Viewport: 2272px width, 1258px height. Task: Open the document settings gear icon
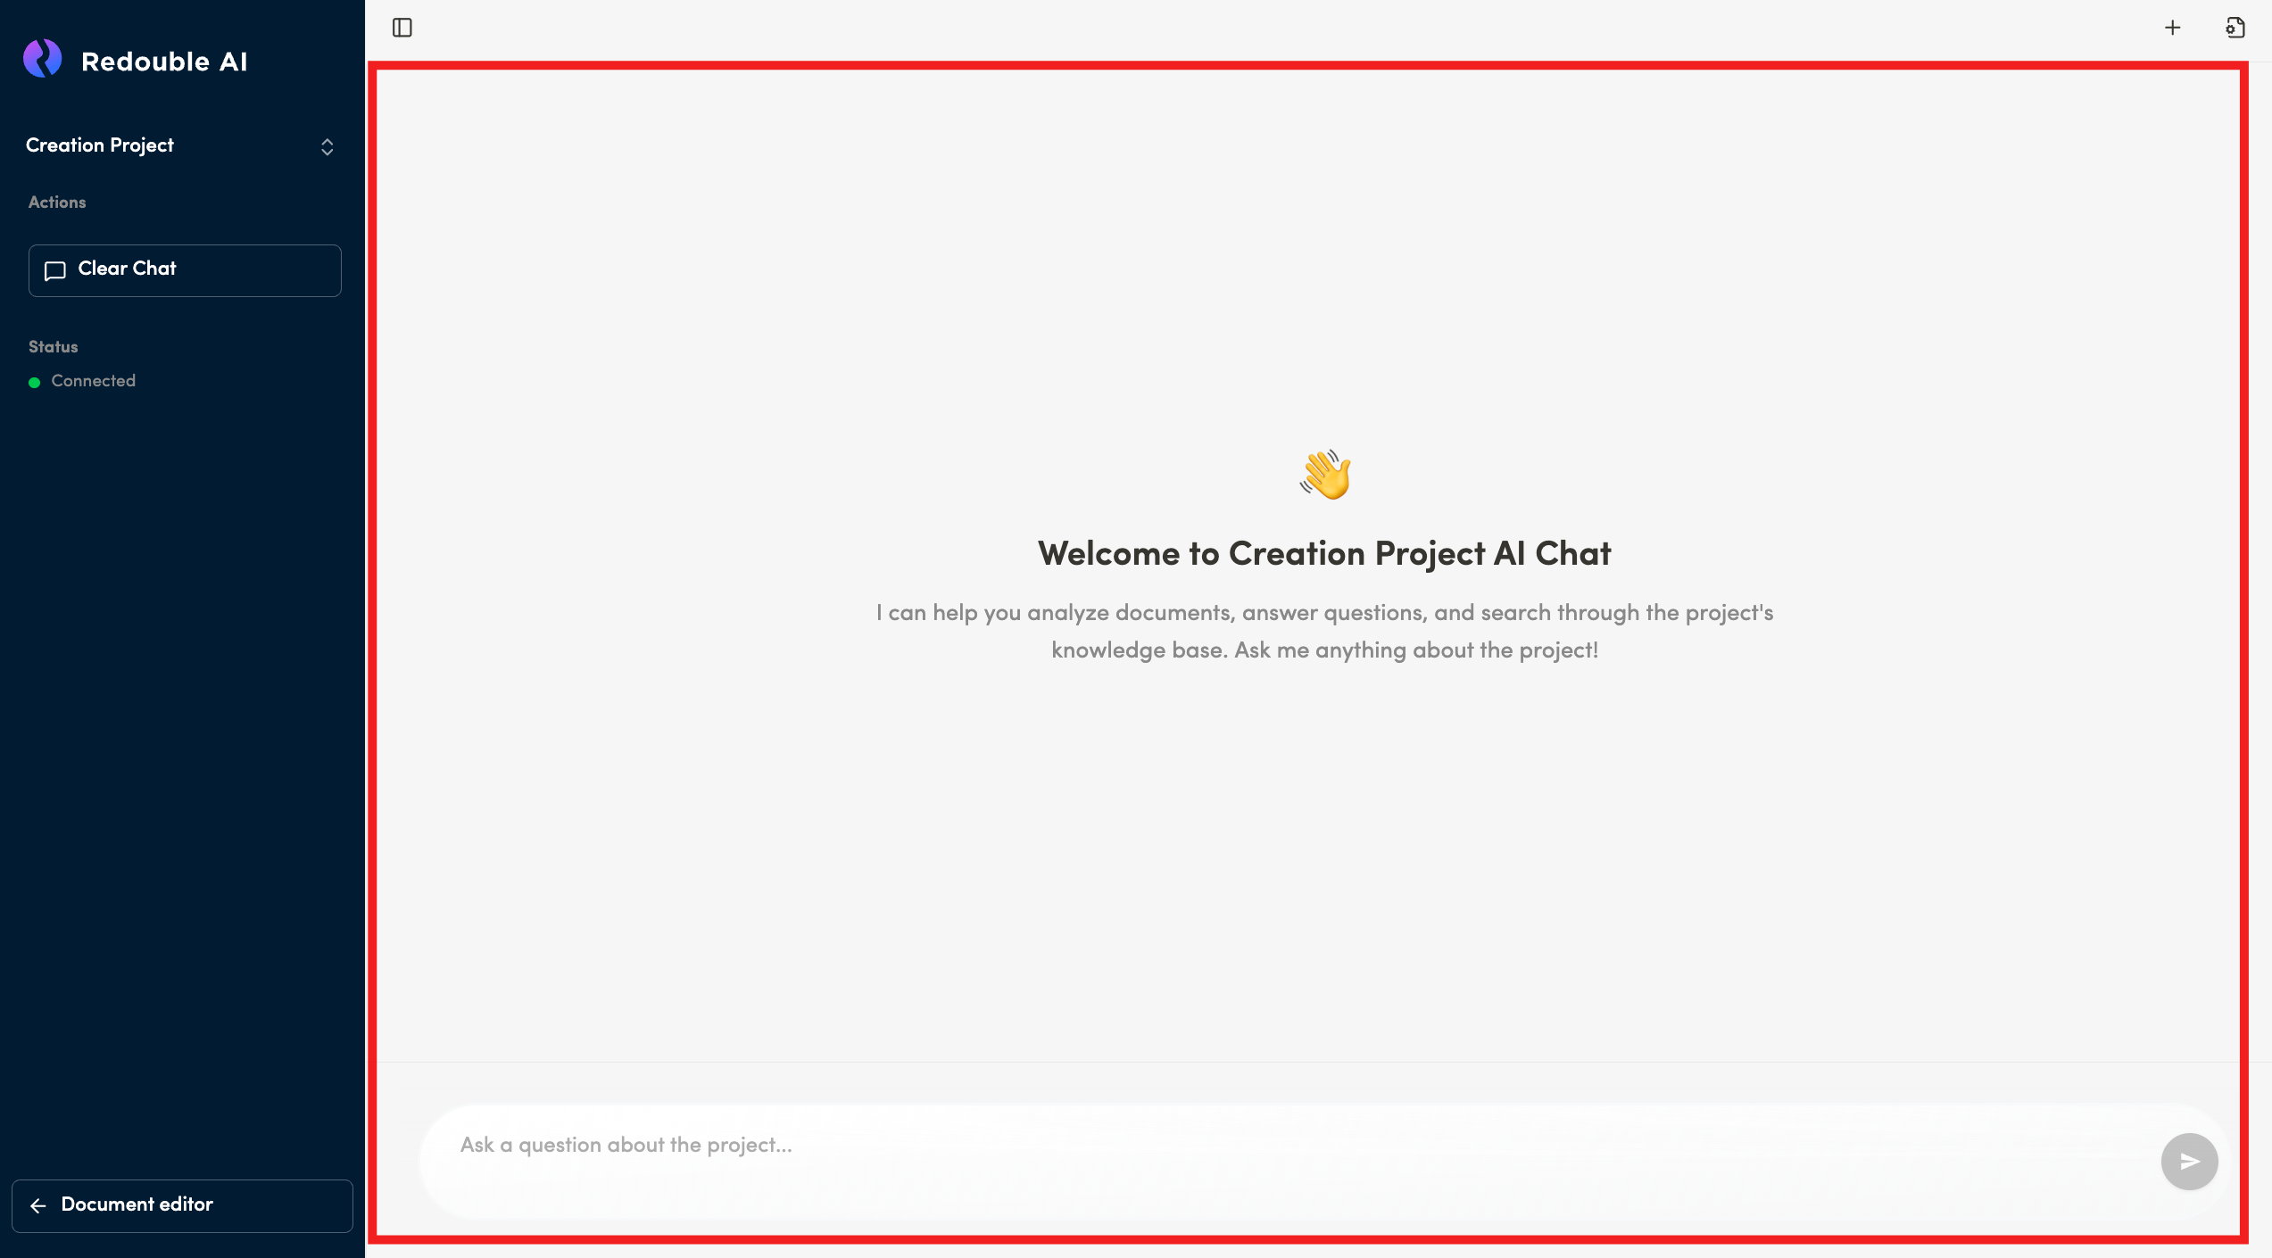tap(2235, 28)
